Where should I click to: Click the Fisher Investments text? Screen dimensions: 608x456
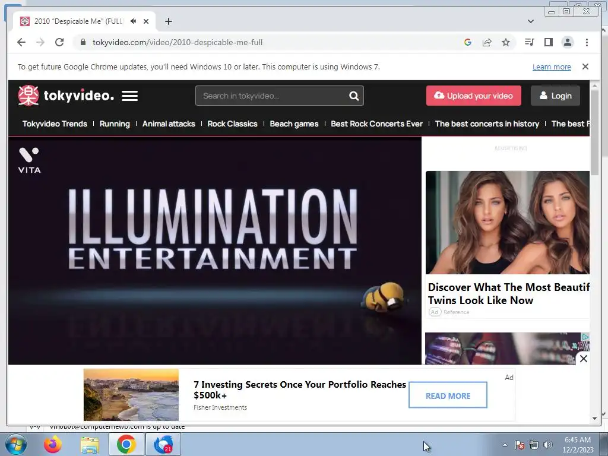pos(220,407)
